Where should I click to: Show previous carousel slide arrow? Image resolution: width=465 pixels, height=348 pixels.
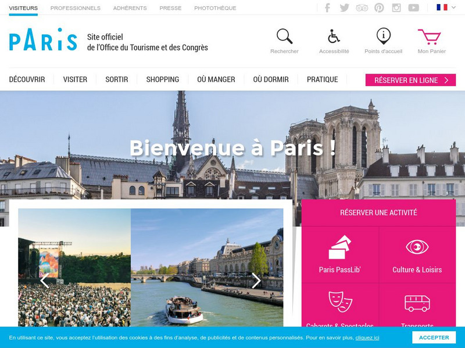pyautogui.click(x=45, y=281)
